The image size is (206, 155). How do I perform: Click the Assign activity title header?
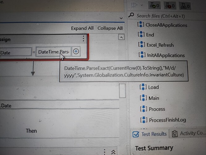click(5, 40)
